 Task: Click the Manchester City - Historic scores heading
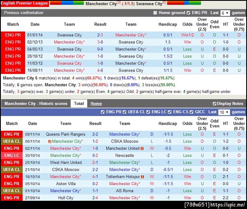[36, 104]
